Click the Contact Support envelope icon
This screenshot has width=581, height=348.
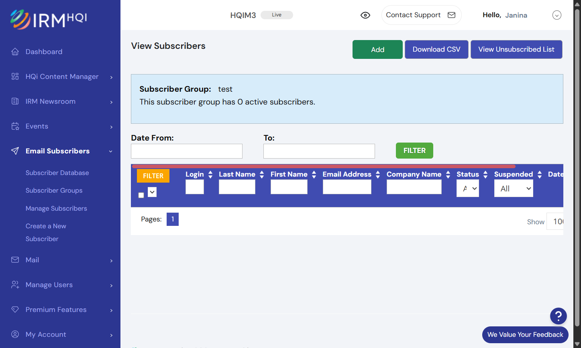coord(452,15)
